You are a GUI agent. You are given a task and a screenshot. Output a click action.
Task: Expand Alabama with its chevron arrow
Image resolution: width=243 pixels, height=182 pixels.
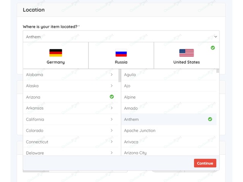tap(112, 75)
